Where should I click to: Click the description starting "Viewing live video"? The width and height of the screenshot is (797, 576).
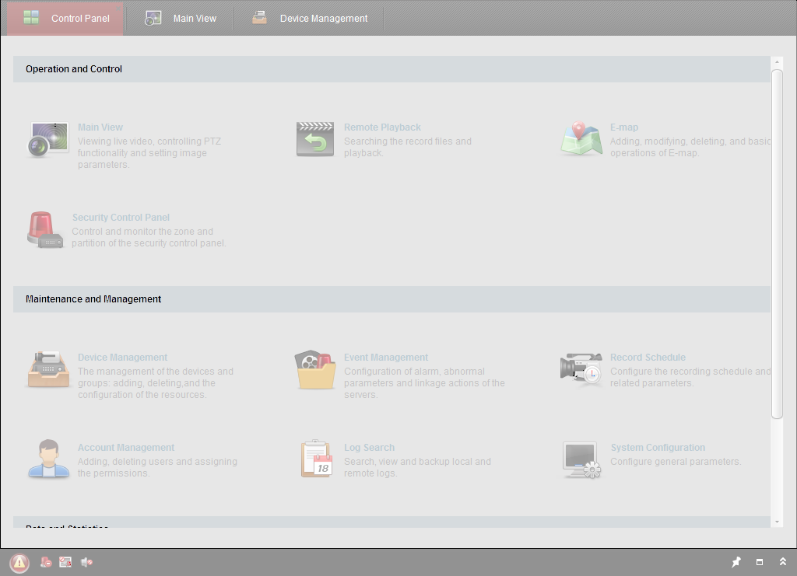[149, 153]
